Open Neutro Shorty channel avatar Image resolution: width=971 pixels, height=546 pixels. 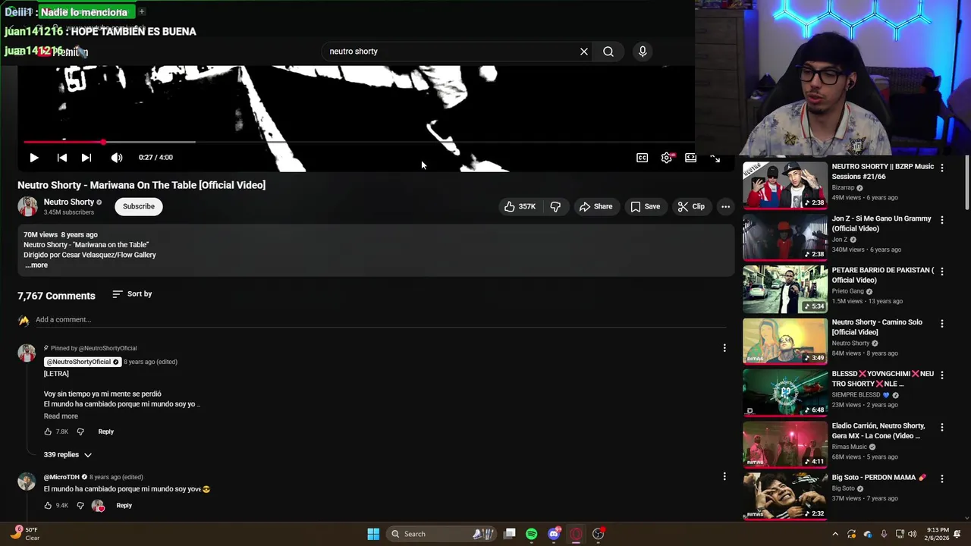pos(27,206)
